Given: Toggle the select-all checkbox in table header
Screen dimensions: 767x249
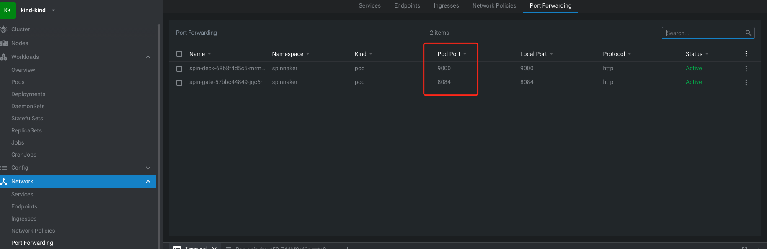Looking at the screenshot, I should [x=179, y=54].
